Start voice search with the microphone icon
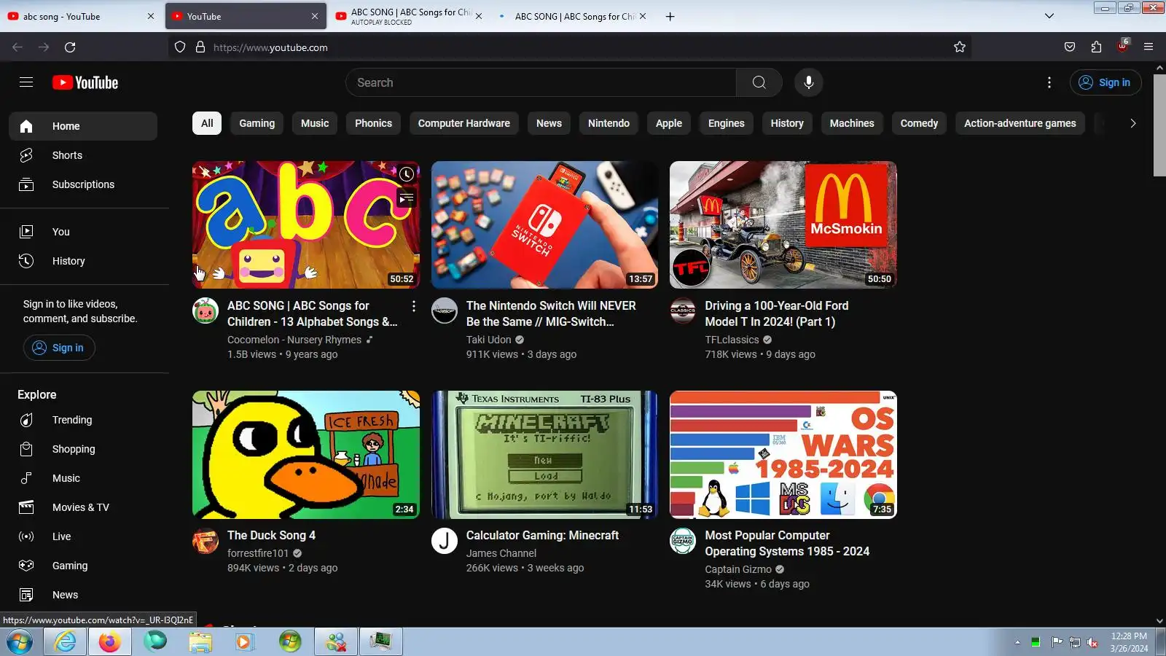The width and height of the screenshot is (1166, 656). coord(808,82)
